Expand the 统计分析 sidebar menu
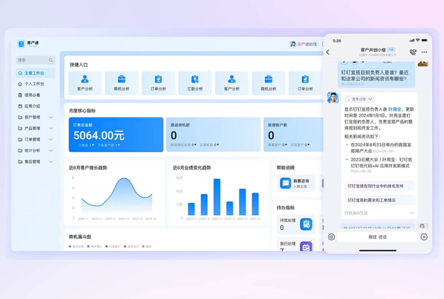This screenshot has height=299, width=444. coord(51,151)
